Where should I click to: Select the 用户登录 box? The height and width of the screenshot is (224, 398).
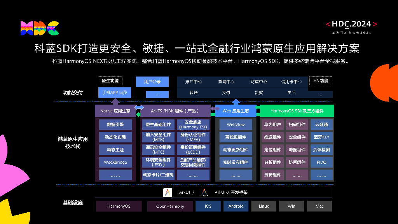(x=152, y=82)
